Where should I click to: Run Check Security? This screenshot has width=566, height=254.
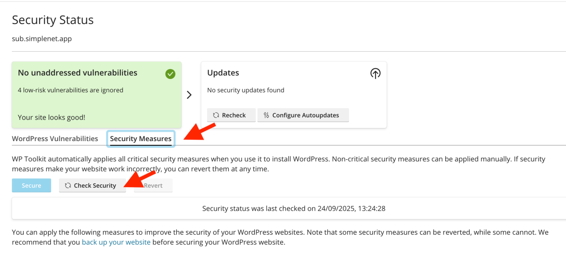tap(92, 186)
